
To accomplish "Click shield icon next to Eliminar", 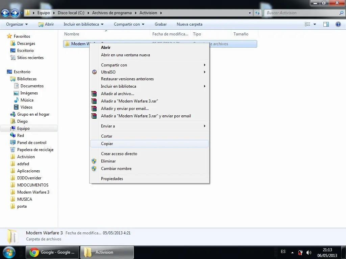I will click(x=94, y=161).
